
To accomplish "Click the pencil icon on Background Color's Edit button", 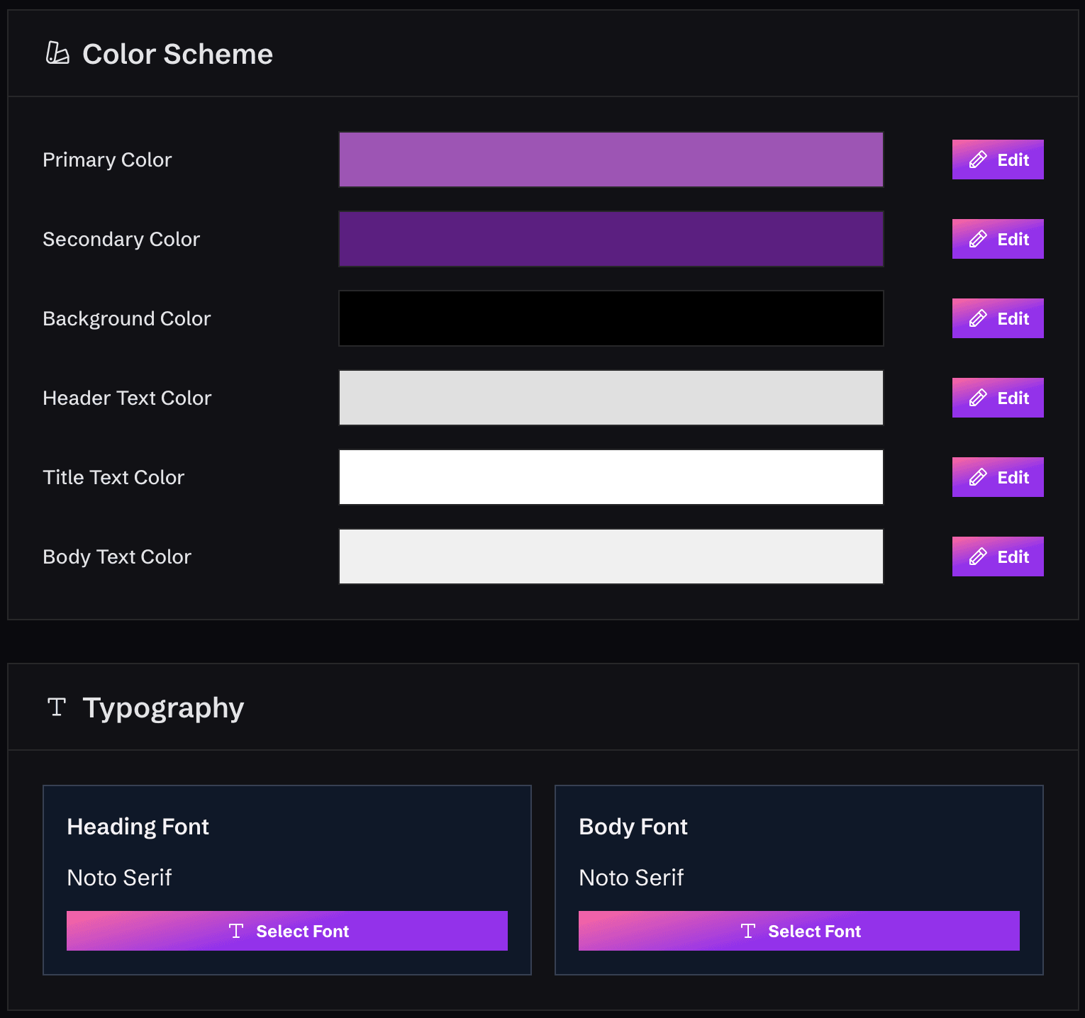I will tap(979, 318).
